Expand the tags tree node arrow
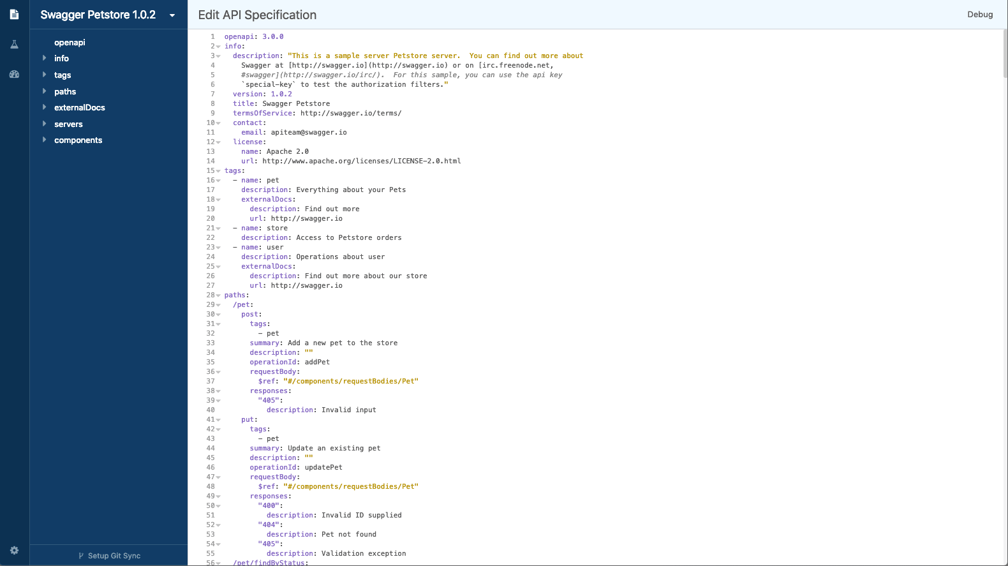The width and height of the screenshot is (1008, 566). 44,75
